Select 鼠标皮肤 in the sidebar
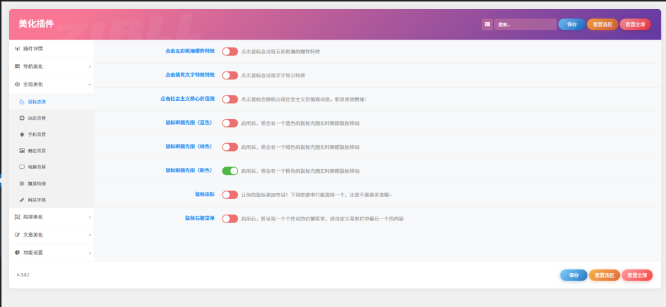 click(36, 102)
